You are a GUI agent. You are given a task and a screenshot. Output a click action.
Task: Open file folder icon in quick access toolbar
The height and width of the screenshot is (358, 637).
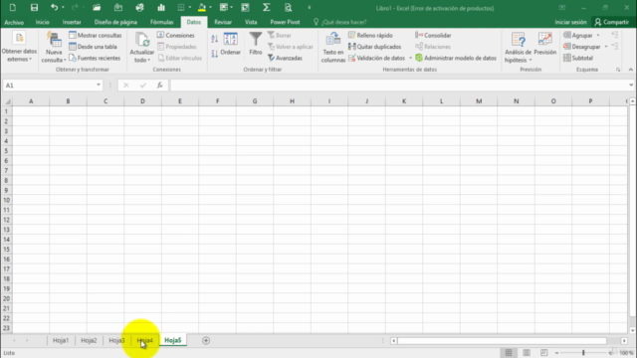coord(97,7)
